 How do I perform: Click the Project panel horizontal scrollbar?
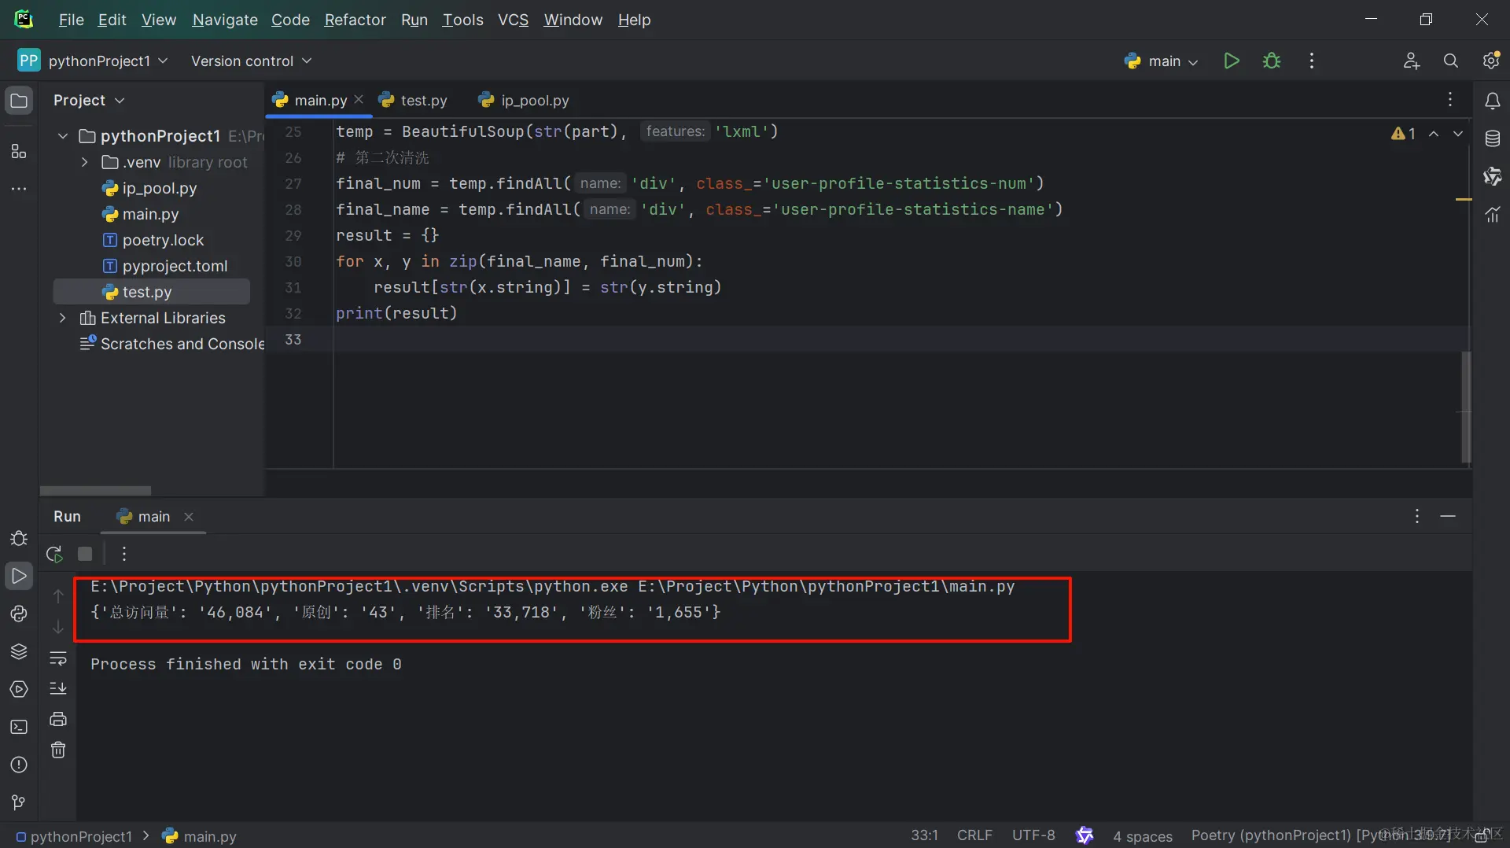[95, 490]
